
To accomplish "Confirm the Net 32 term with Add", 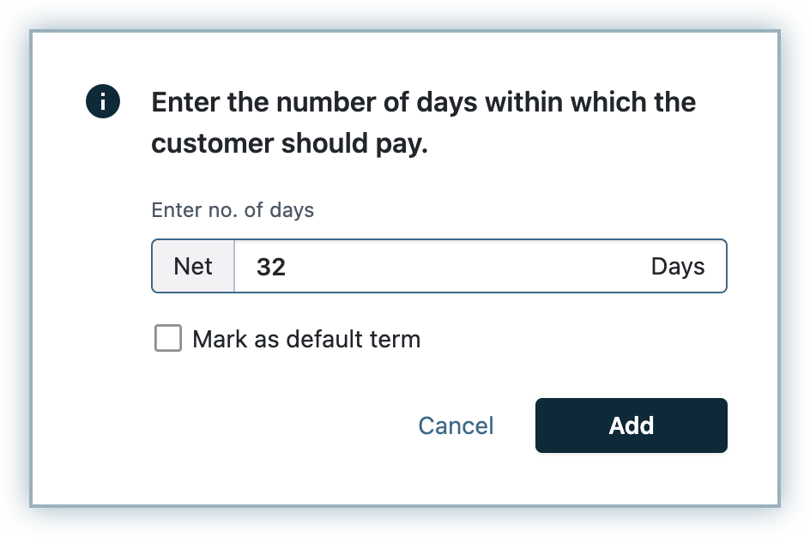I will point(631,425).
